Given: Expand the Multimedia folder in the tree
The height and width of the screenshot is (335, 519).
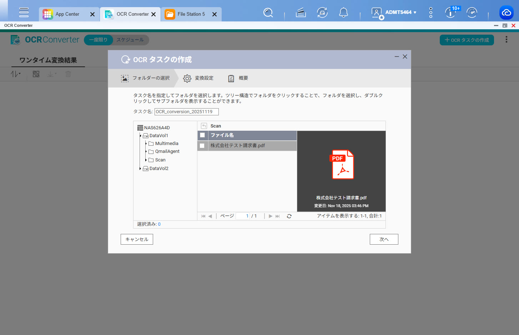Looking at the screenshot, I should click(146, 144).
